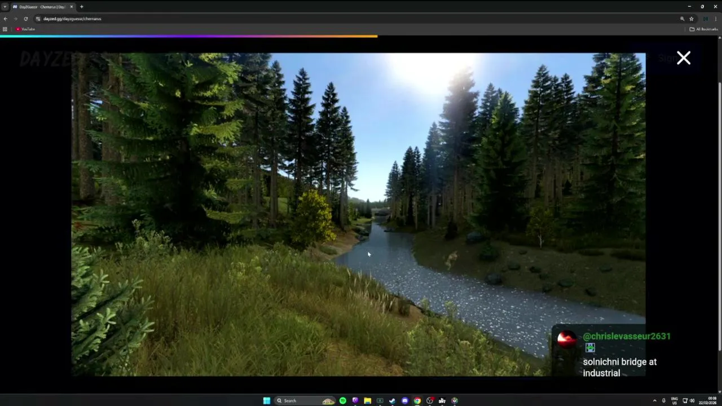Open the All Bookmarks folder
This screenshot has width=722, height=406.
tap(703, 29)
